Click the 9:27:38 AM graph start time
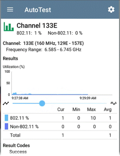This screenshot has height=156, width=120. [20, 98]
